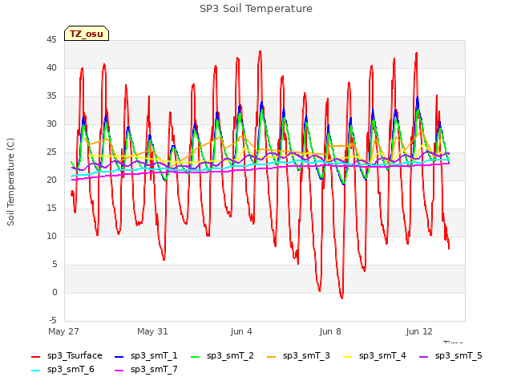Toggle sp3_smT_3 series in legend

click(x=298, y=355)
